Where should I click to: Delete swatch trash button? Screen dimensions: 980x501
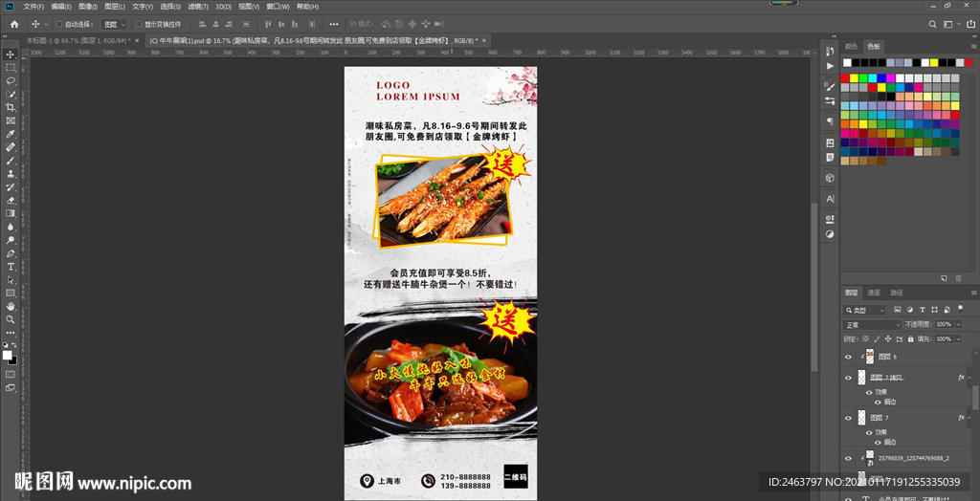pos(957,278)
